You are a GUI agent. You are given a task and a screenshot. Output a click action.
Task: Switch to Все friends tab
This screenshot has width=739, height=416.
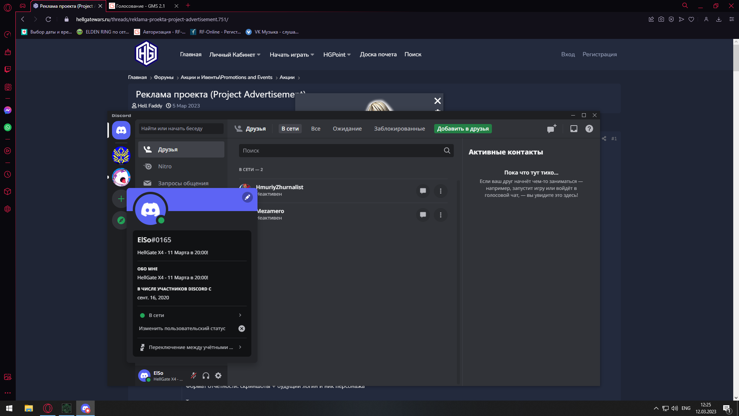[x=316, y=129]
